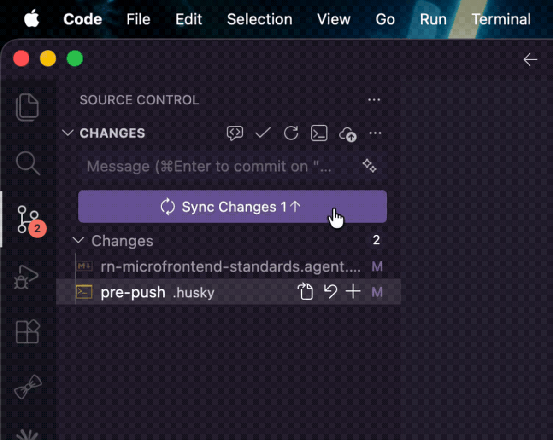
Task: Stage pre-push changes with the plus icon
Action: 353,292
